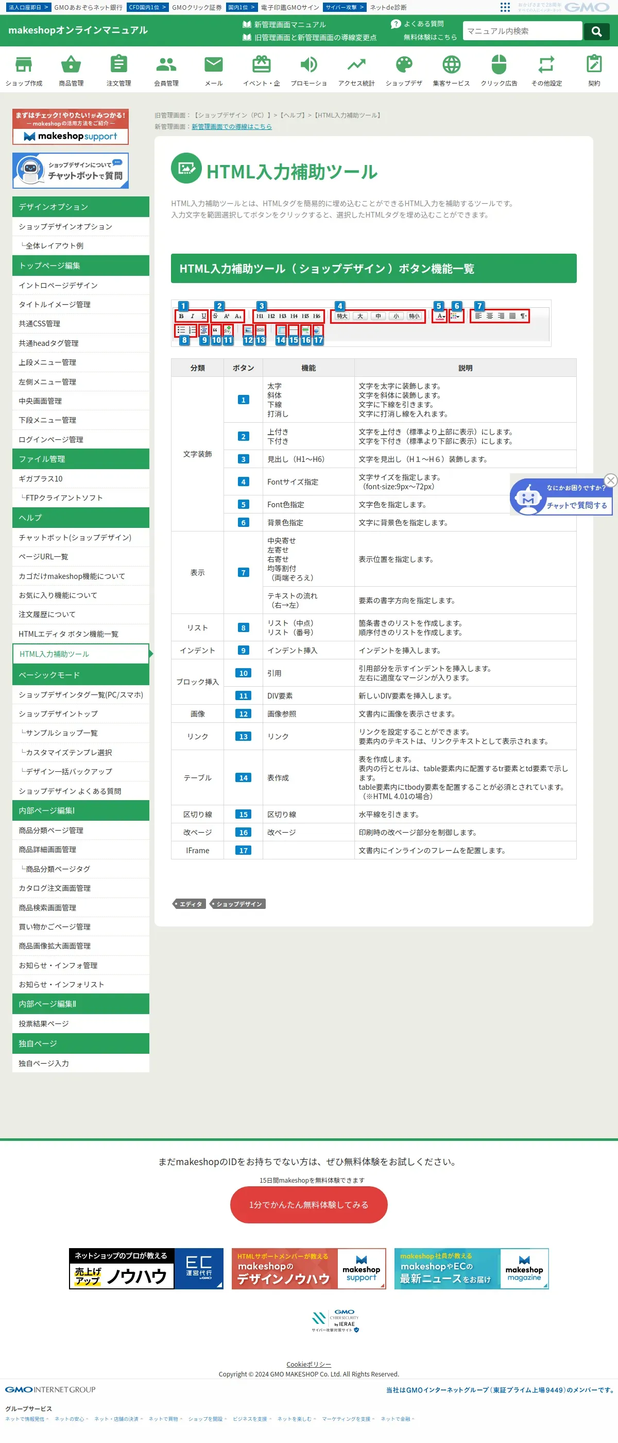Open 買い物かごページ管理 sidebar item
618x1443 pixels.
[x=81, y=926]
